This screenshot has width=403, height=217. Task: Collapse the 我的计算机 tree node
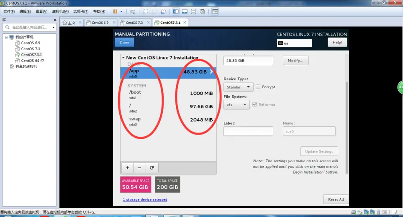coord(6,37)
